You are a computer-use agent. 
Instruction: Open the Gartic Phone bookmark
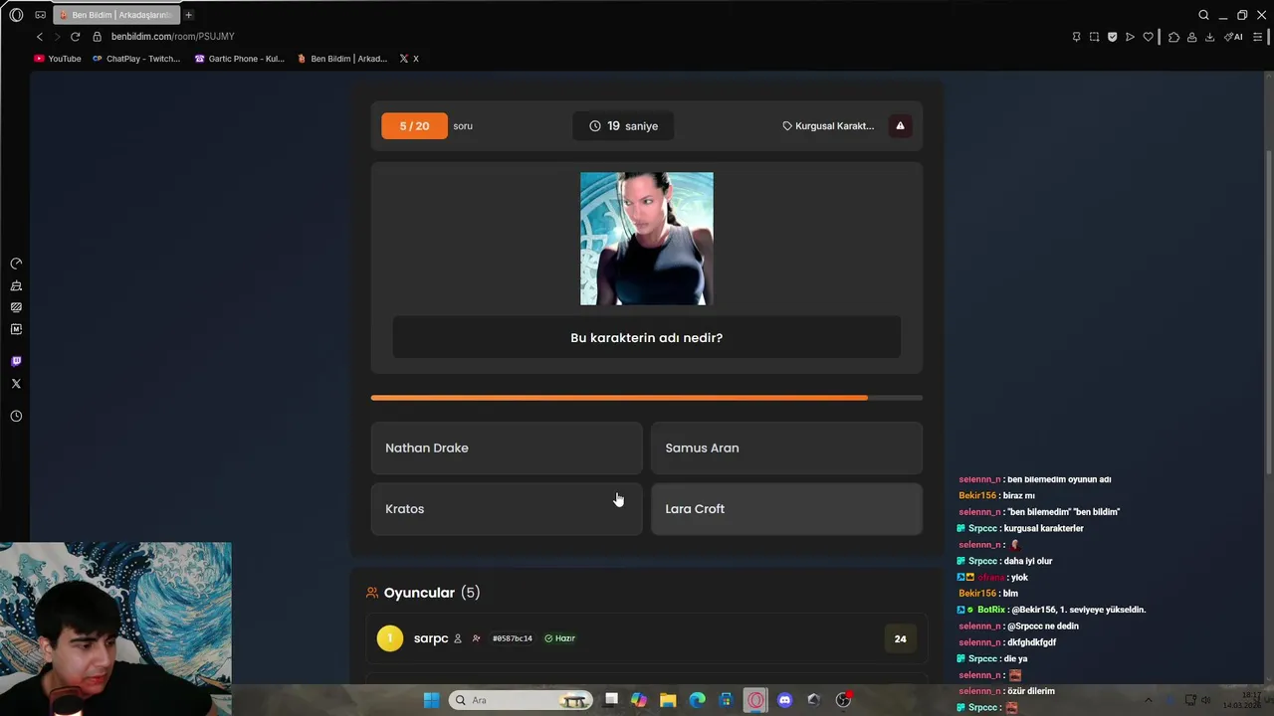click(239, 59)
